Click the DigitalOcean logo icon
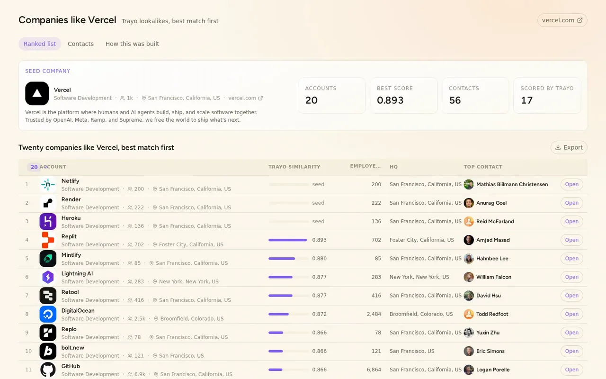The height and width of the screenshot is (379, 606). (x=48, y=314)
